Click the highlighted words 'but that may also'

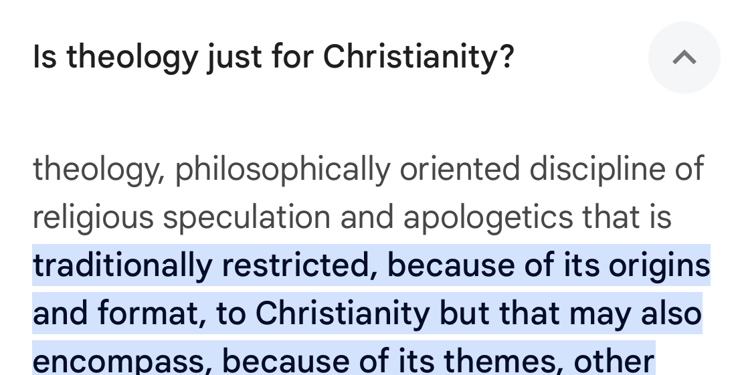click(571, 314)
